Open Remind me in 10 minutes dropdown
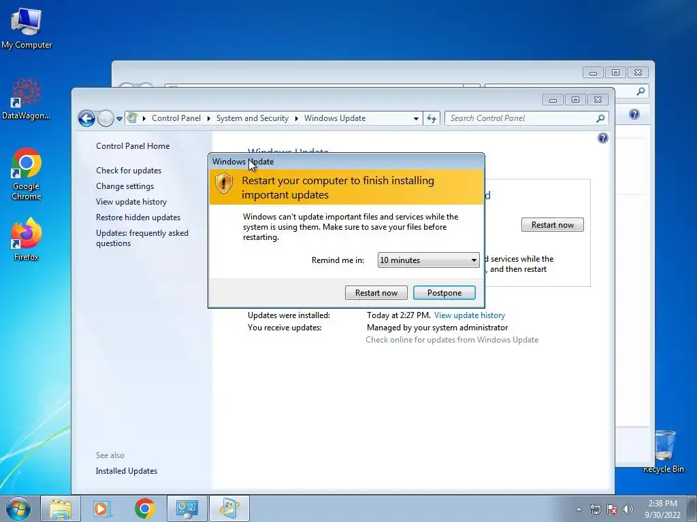This screenshot has height=522, width=697. (x=429, y=260)
